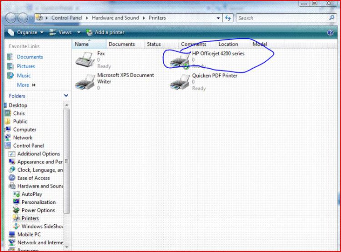Click HP Officejet 4200 series name text
This screenshot has width=341, height=252.
(x=218, y=54)
